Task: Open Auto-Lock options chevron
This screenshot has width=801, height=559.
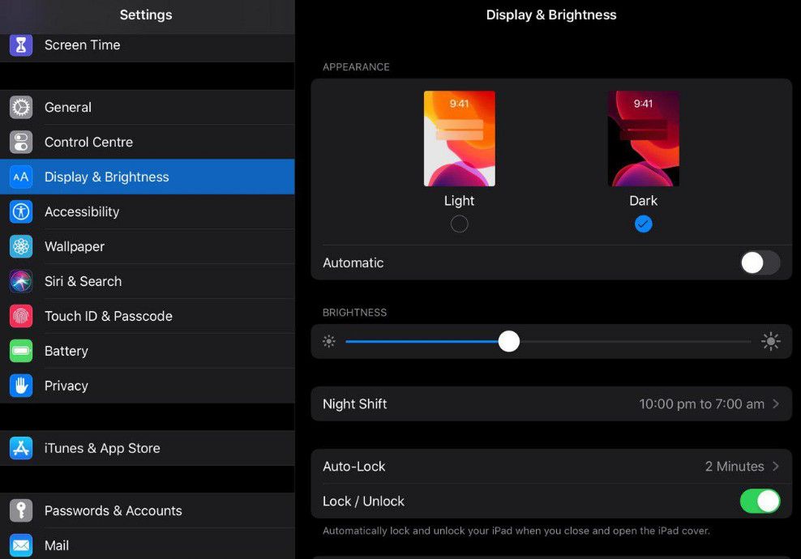Action: pyautogui.click(x=776, y=467)
